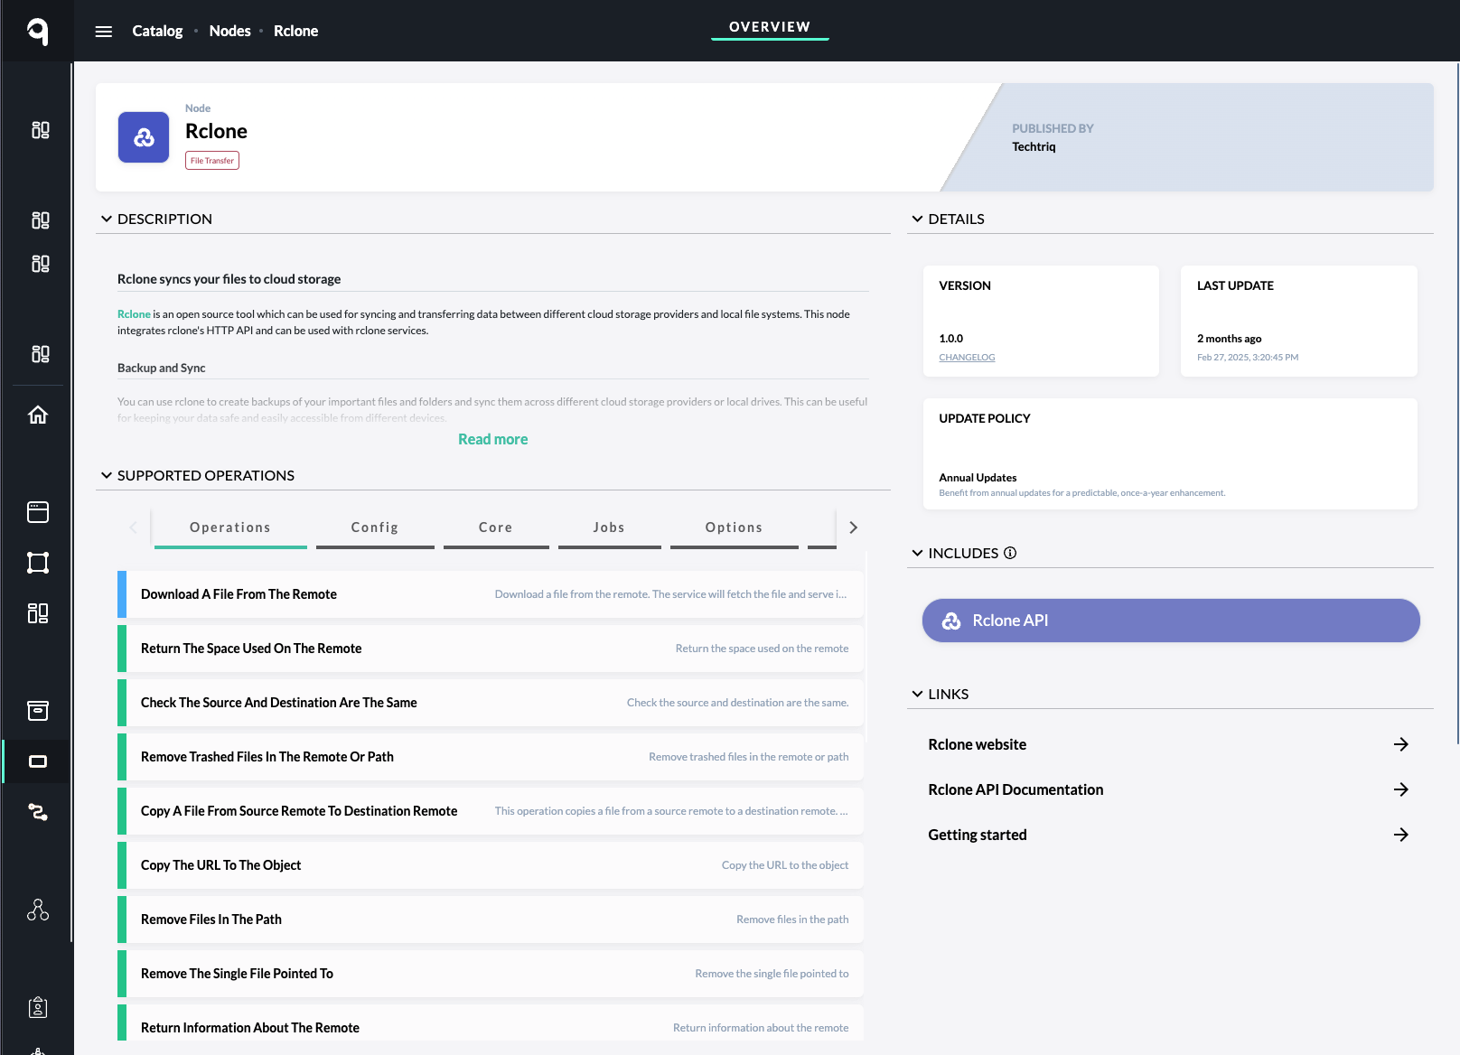Collapse the DESCRIPTION section
Image resolution: width=1460 pixels, height=1055 pixels.
[107, 219]
